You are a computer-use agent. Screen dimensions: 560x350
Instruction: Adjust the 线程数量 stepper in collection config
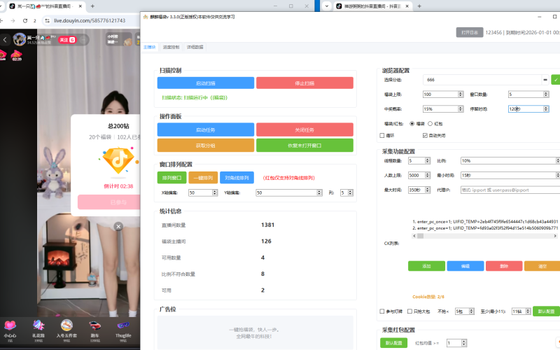[x=428, y=161]
